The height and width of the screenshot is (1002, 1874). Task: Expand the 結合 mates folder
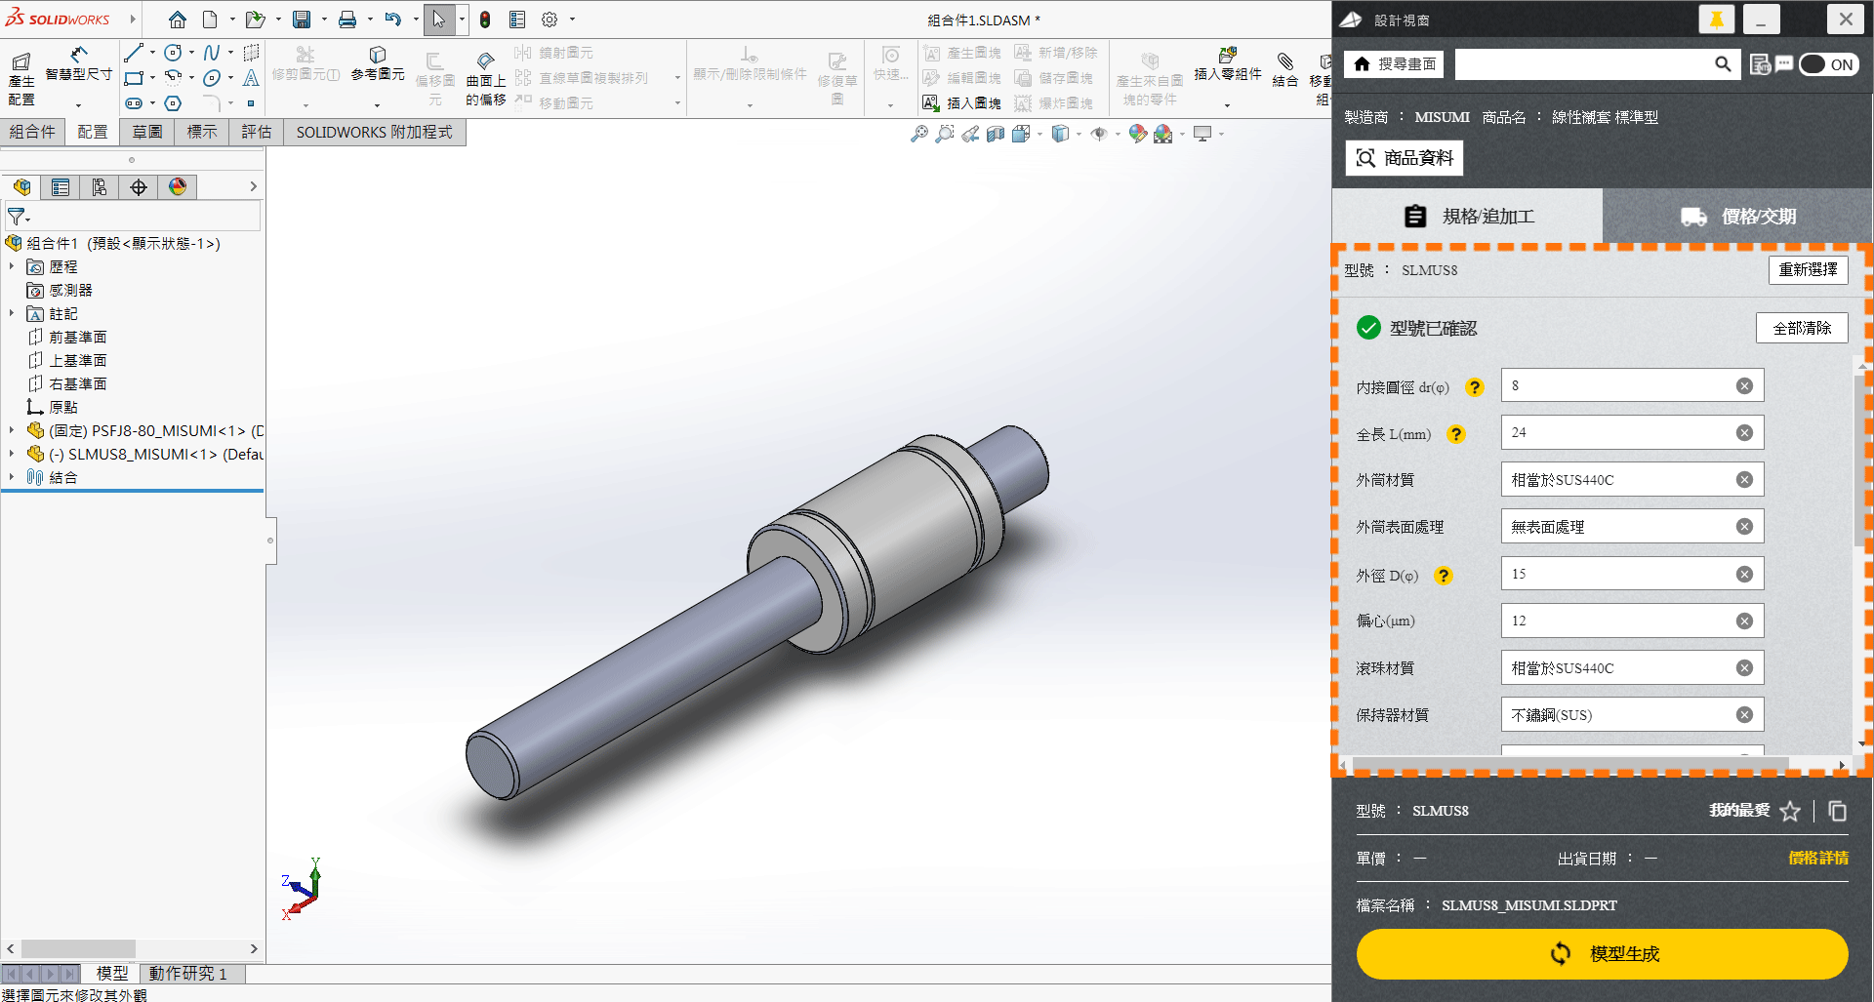(12, 477)
